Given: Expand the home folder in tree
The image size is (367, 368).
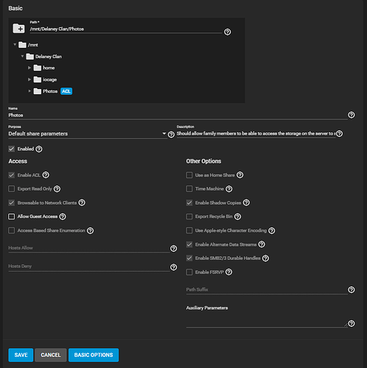Looking at the screenshot, I should [x=29, y=68].
